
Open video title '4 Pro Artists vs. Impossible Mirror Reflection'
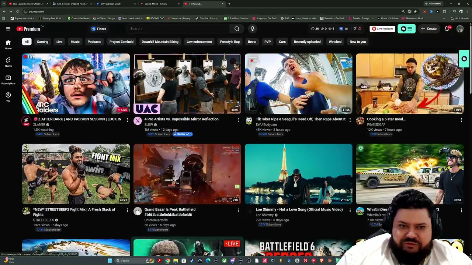click(x=181, y=119)
